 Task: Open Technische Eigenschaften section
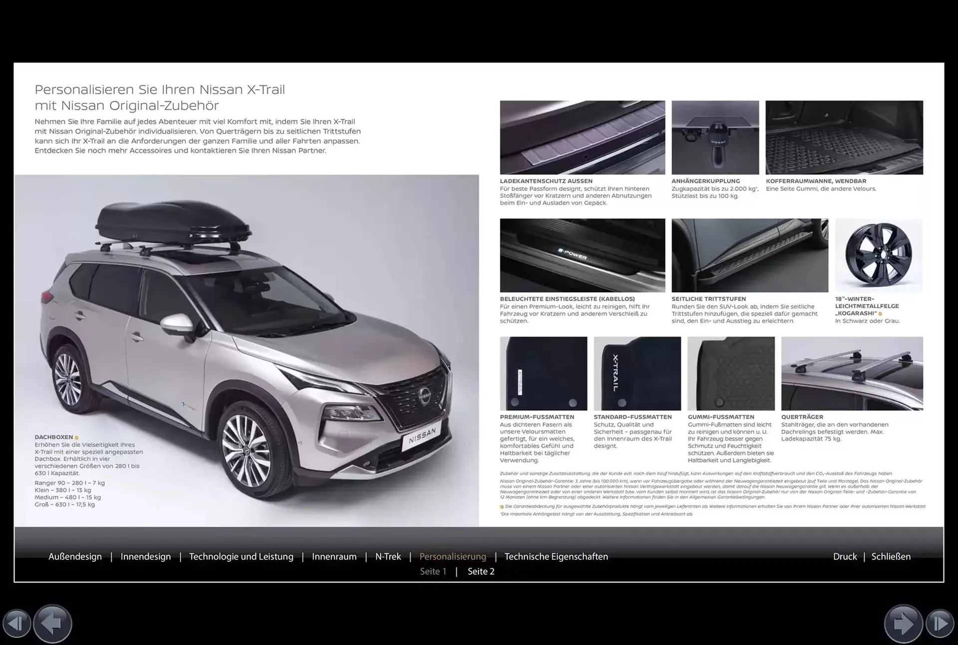tap(556, 556)
